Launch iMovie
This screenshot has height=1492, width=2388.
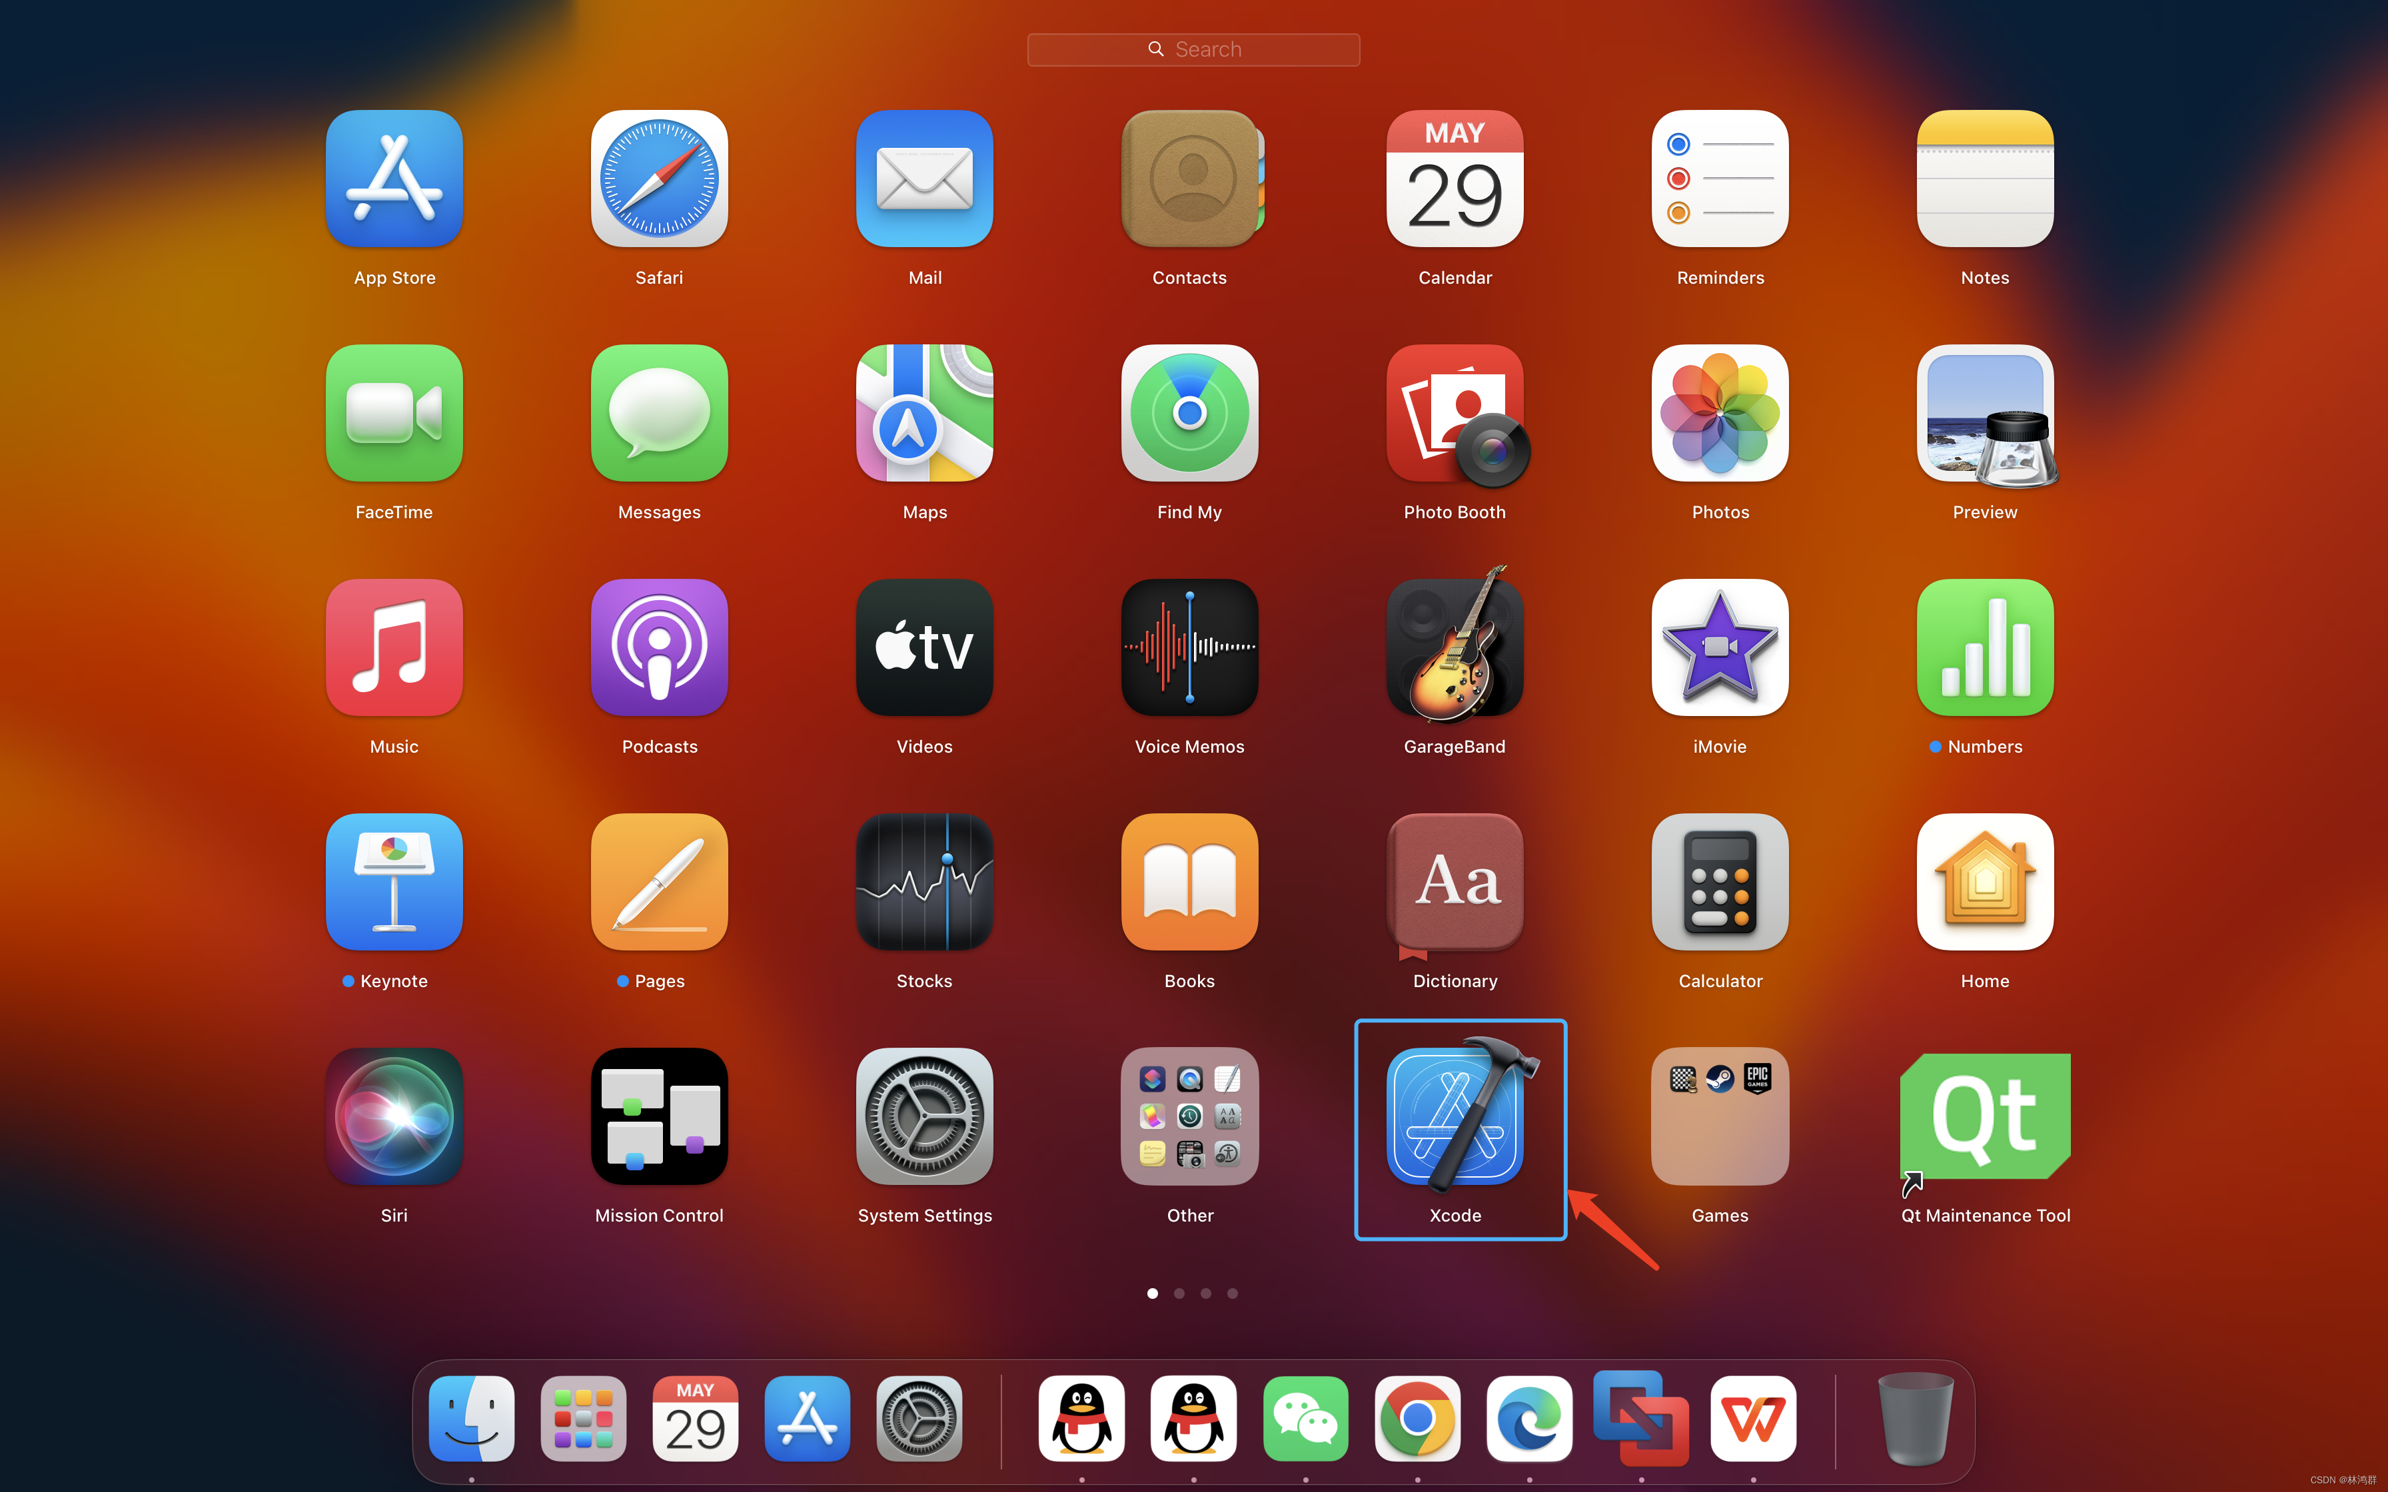point(1720,647)
